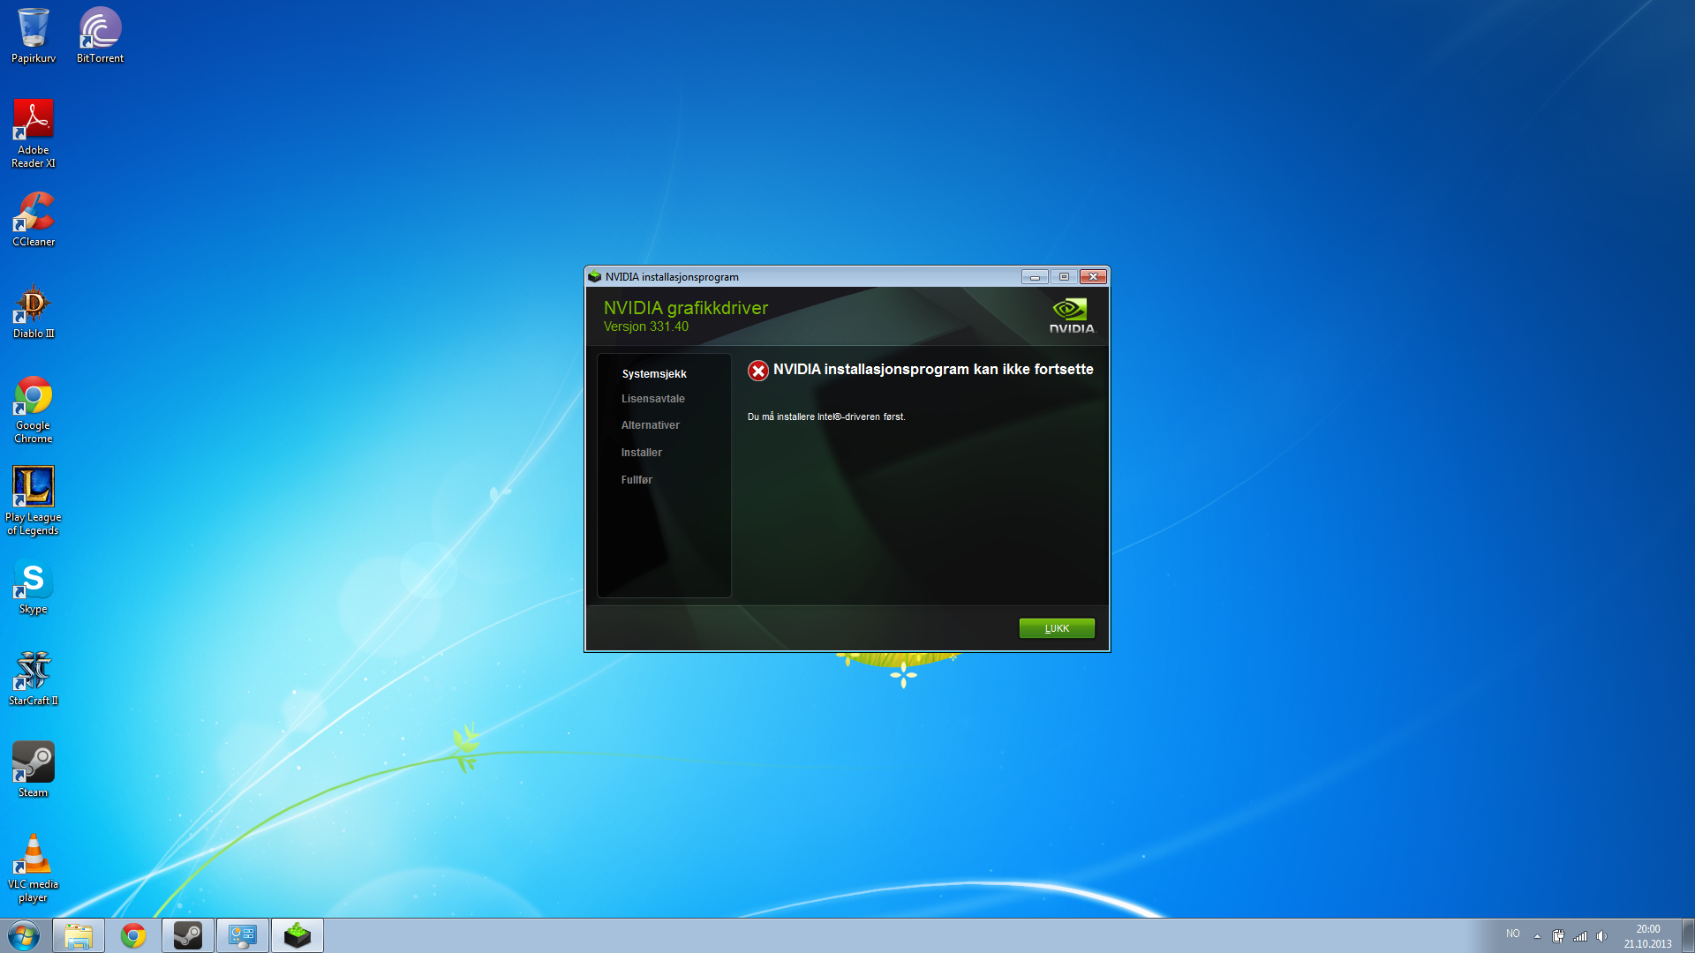Select the Lisensavtale step in the sidebar

(653, 399)
